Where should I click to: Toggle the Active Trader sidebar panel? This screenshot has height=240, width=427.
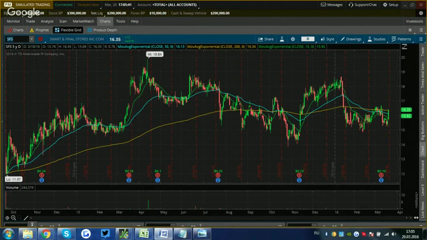click(x=423, y=104)
